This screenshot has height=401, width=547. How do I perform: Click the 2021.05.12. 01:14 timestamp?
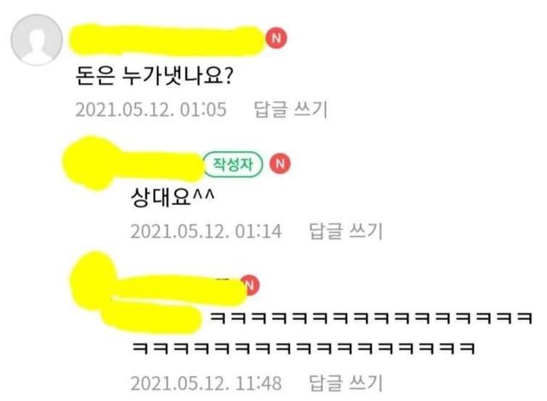pos(206,231)
